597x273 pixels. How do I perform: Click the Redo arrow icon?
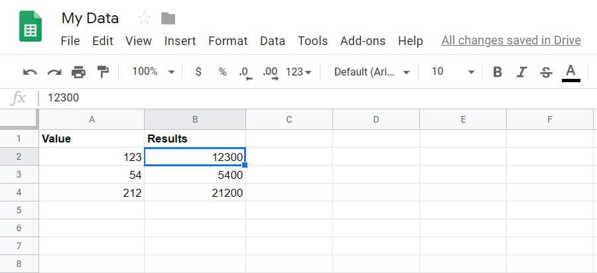pos(54,72)
